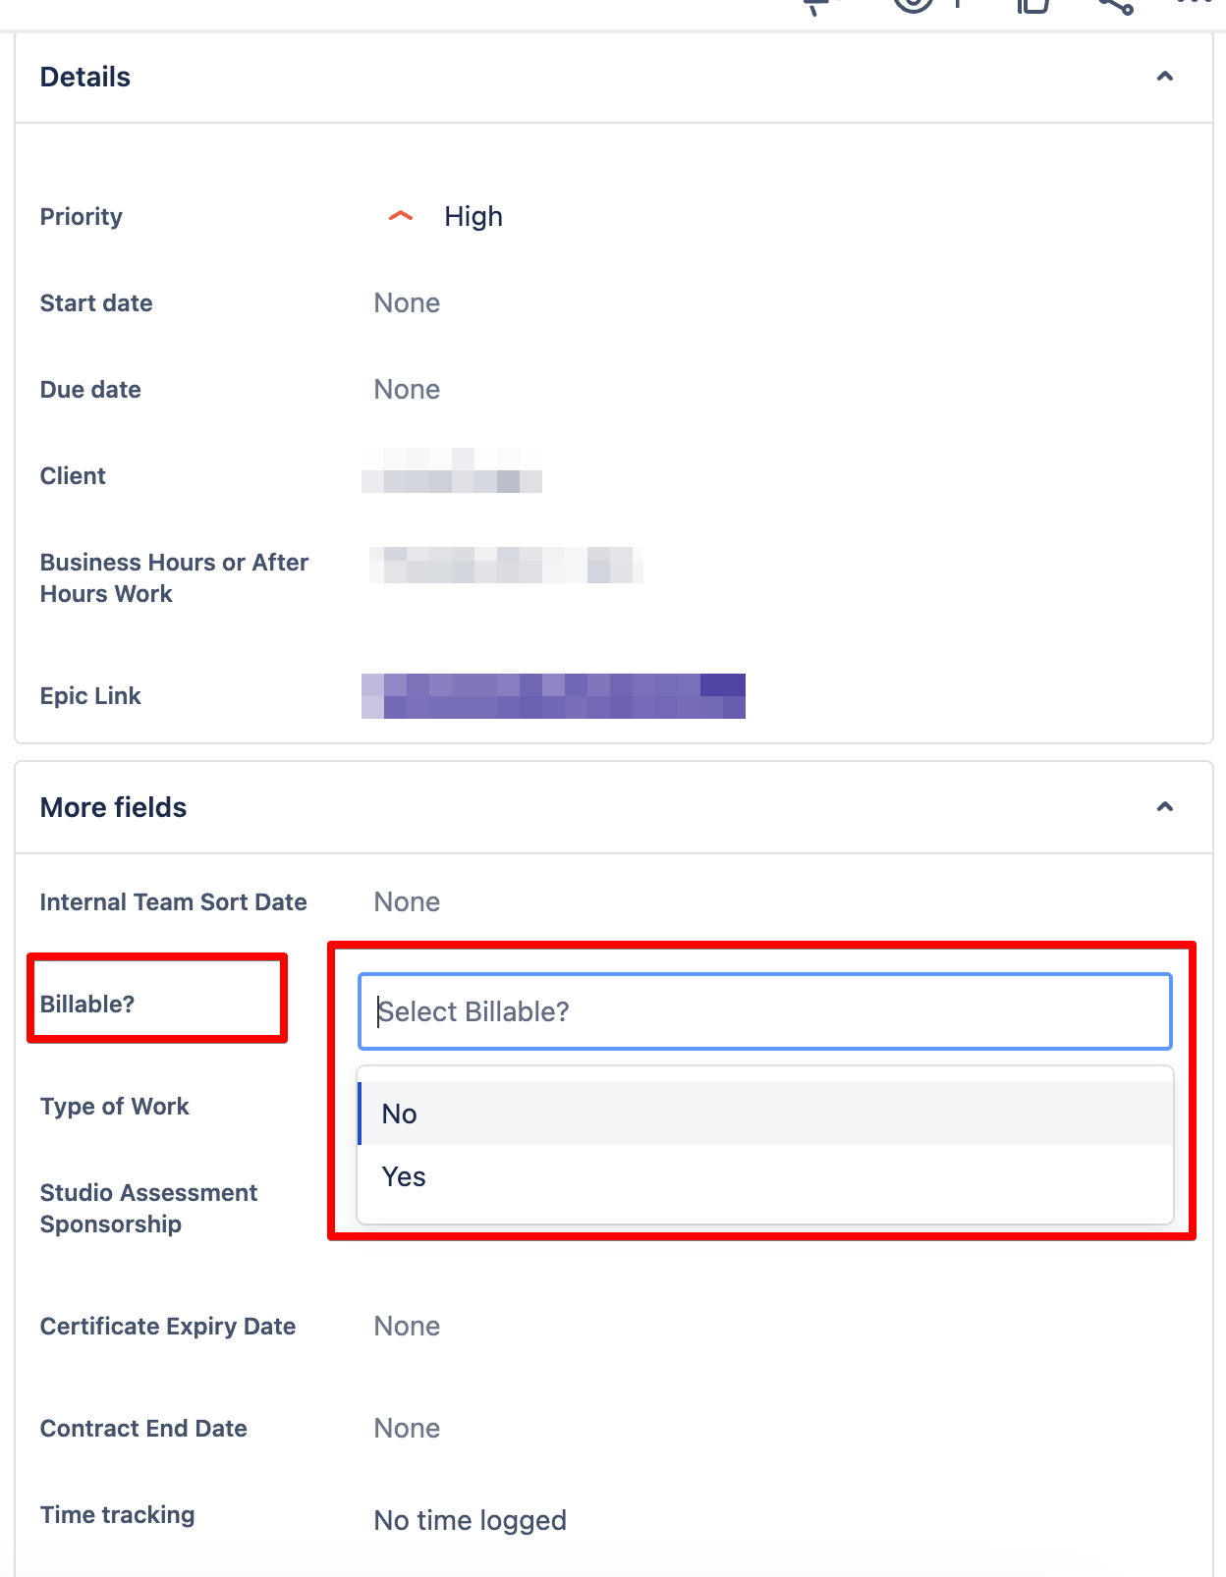Click the Details section heading
This screenshot has height=1577, width=1226.
[x=85, y=77]
